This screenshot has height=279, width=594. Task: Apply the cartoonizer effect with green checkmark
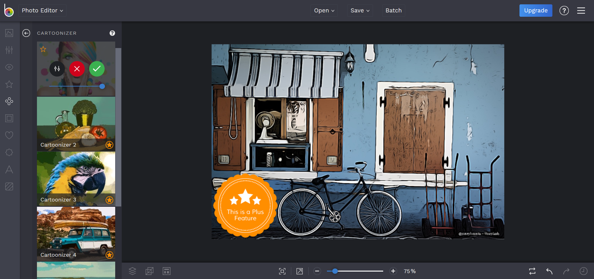[x=97, y=69]
